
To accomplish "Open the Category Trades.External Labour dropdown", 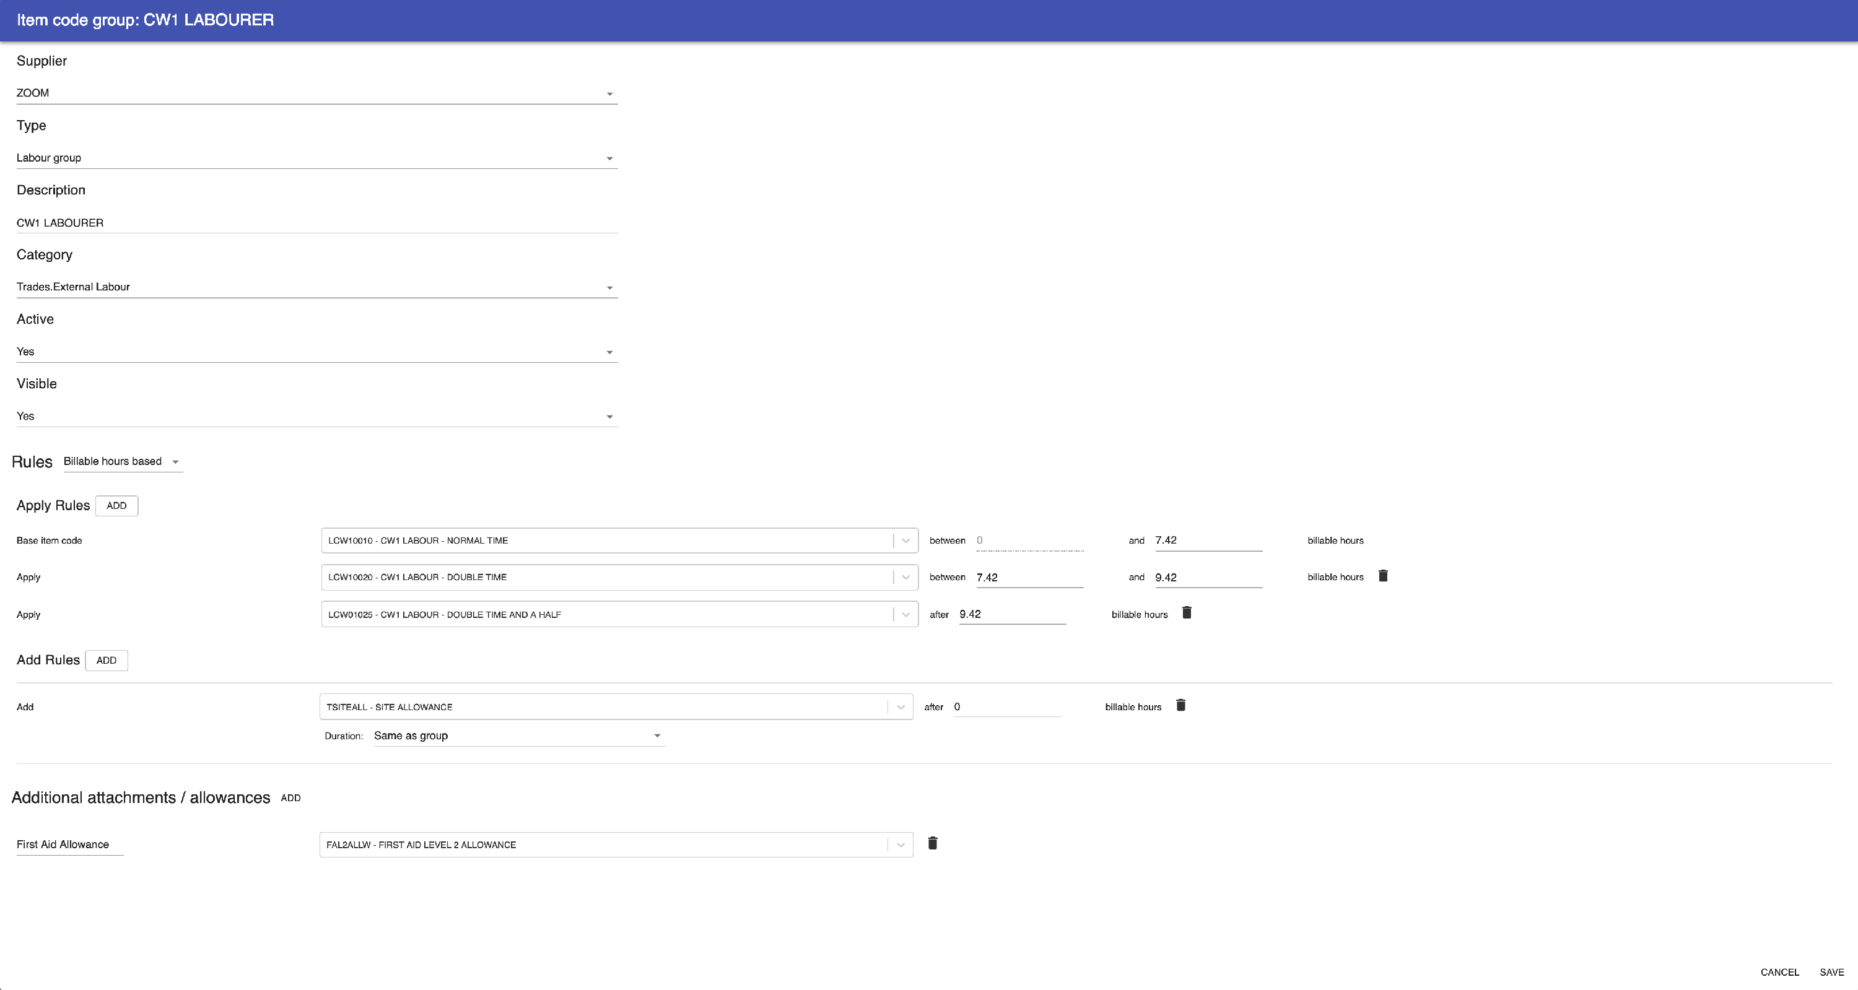I will (x=316, y=287).
